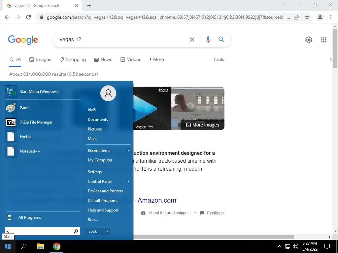This screenshot has height=253, width=338.
Task: Share this page via the address bar icon
Action: tap(296, 17)
